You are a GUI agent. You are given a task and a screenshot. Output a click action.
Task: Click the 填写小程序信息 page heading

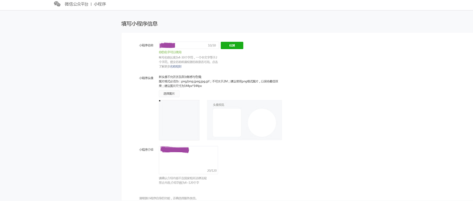[140, 23]
